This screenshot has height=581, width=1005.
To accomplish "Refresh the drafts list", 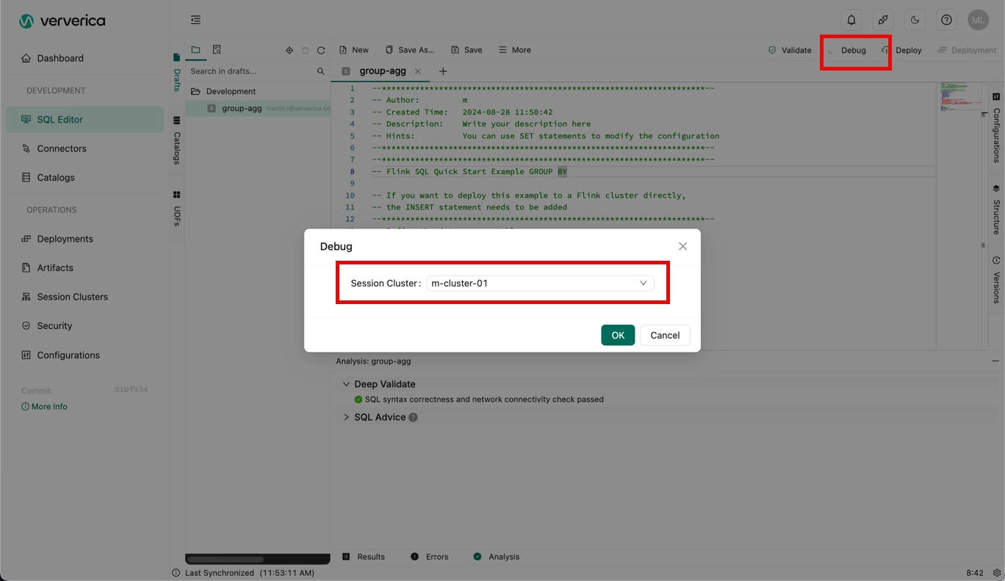I will click(x=321, y=51).
